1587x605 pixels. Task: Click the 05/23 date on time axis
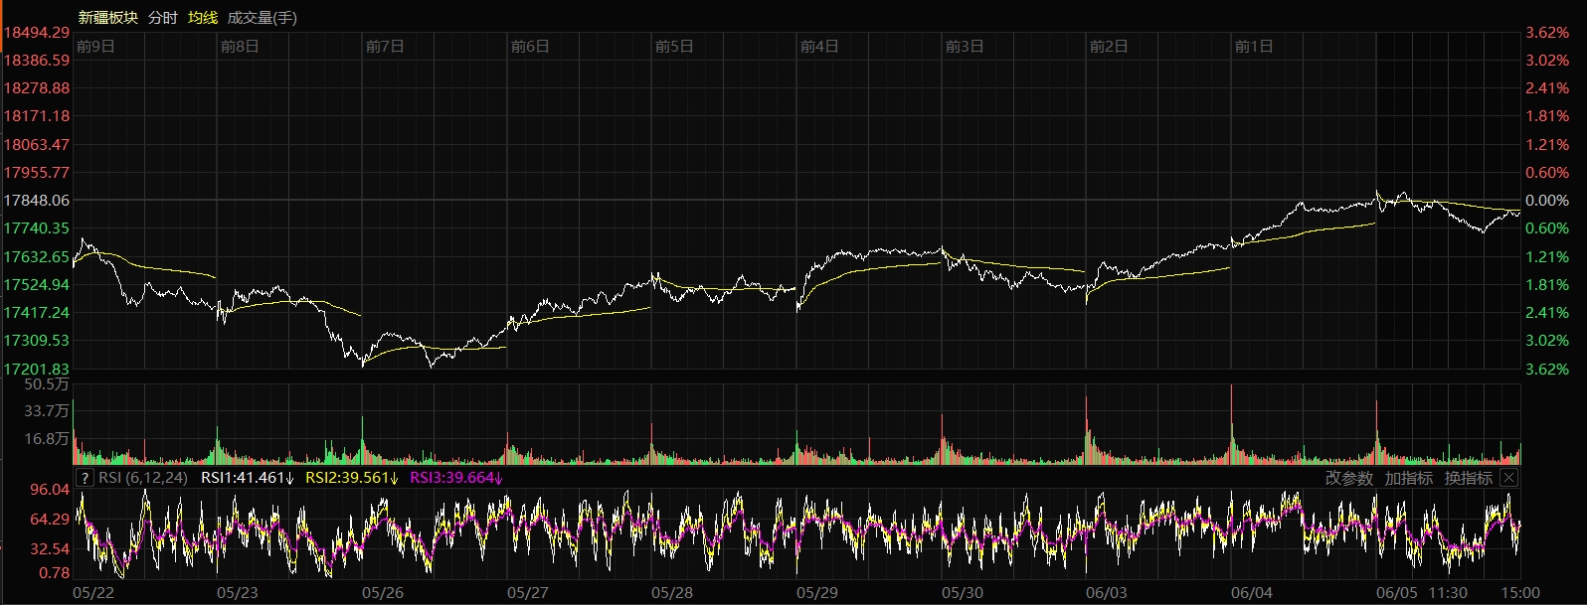238,593
